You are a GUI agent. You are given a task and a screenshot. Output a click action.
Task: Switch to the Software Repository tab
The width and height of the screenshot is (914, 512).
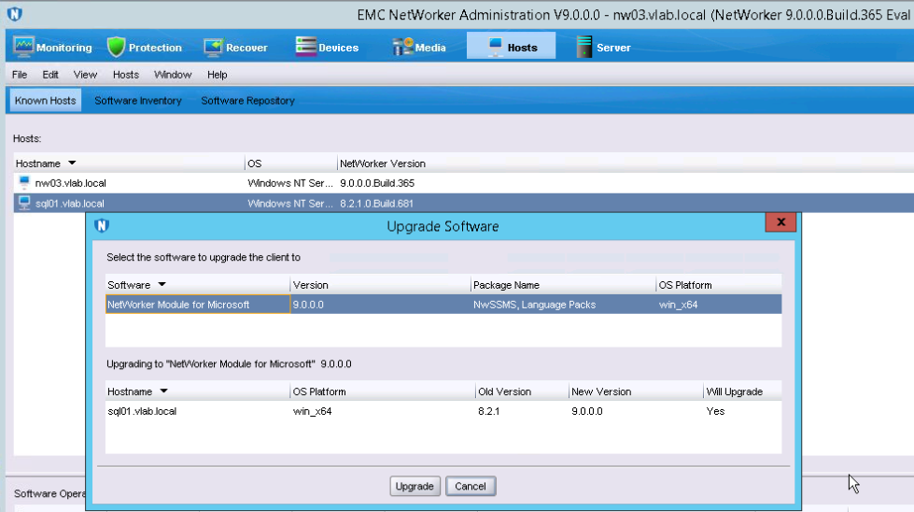click(247, 100)
